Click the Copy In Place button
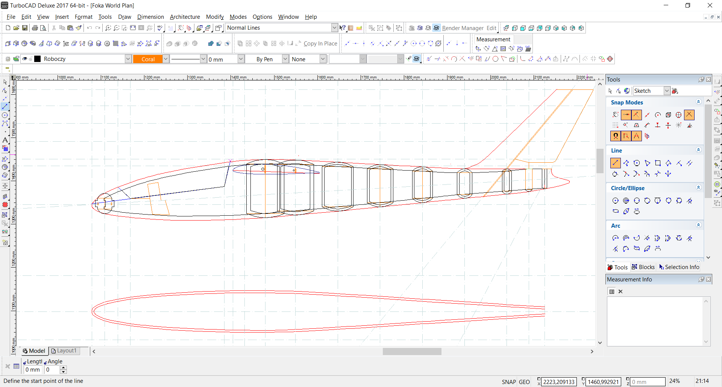722x387 pixels. [x=320, y=44]
